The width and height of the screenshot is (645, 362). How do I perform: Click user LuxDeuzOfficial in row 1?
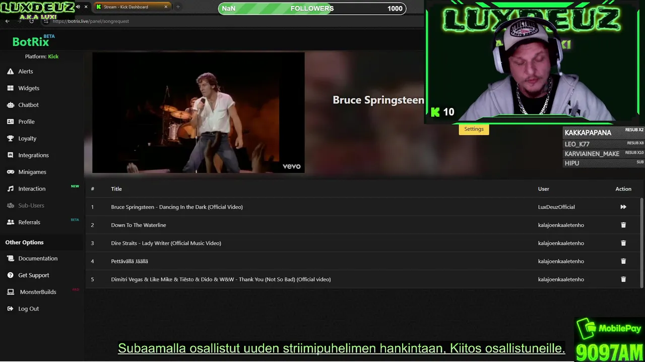[556, 207]
